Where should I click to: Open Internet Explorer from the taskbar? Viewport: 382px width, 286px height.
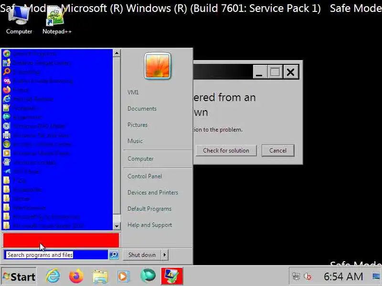pyautogui.click(x=53, y=276)
